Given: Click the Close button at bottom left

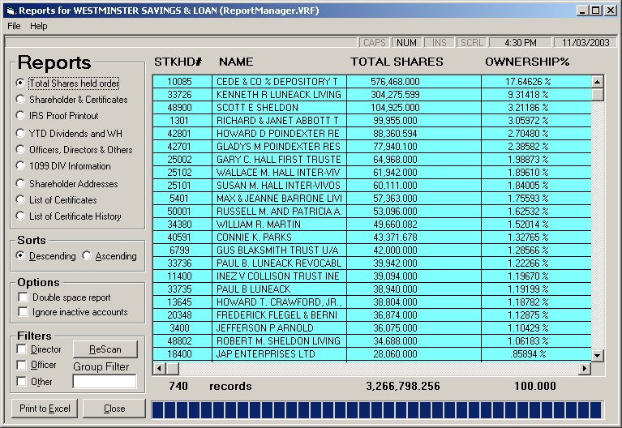Looking at the screenshot, I should 114,409.
